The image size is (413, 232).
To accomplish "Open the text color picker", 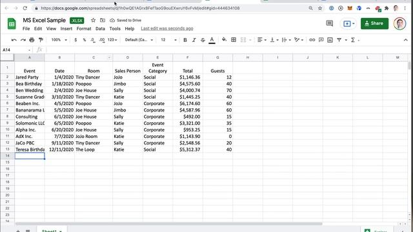I will click(x=212, y=40).
